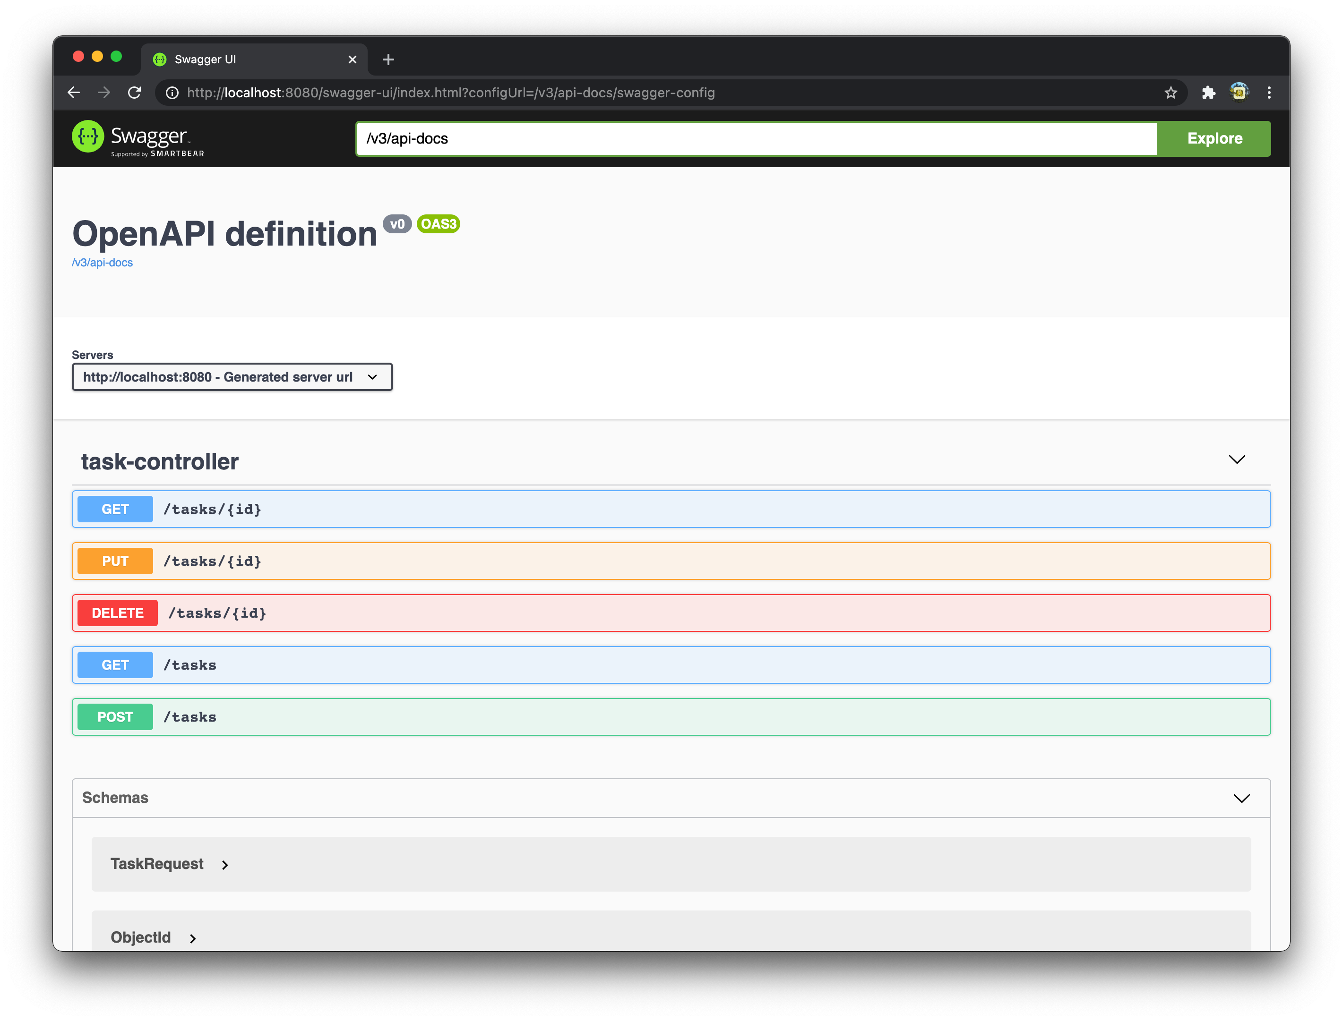Click the Swagger logo icon
The height and width of the screenshot is (1021, 1343).
coord(89,136)
